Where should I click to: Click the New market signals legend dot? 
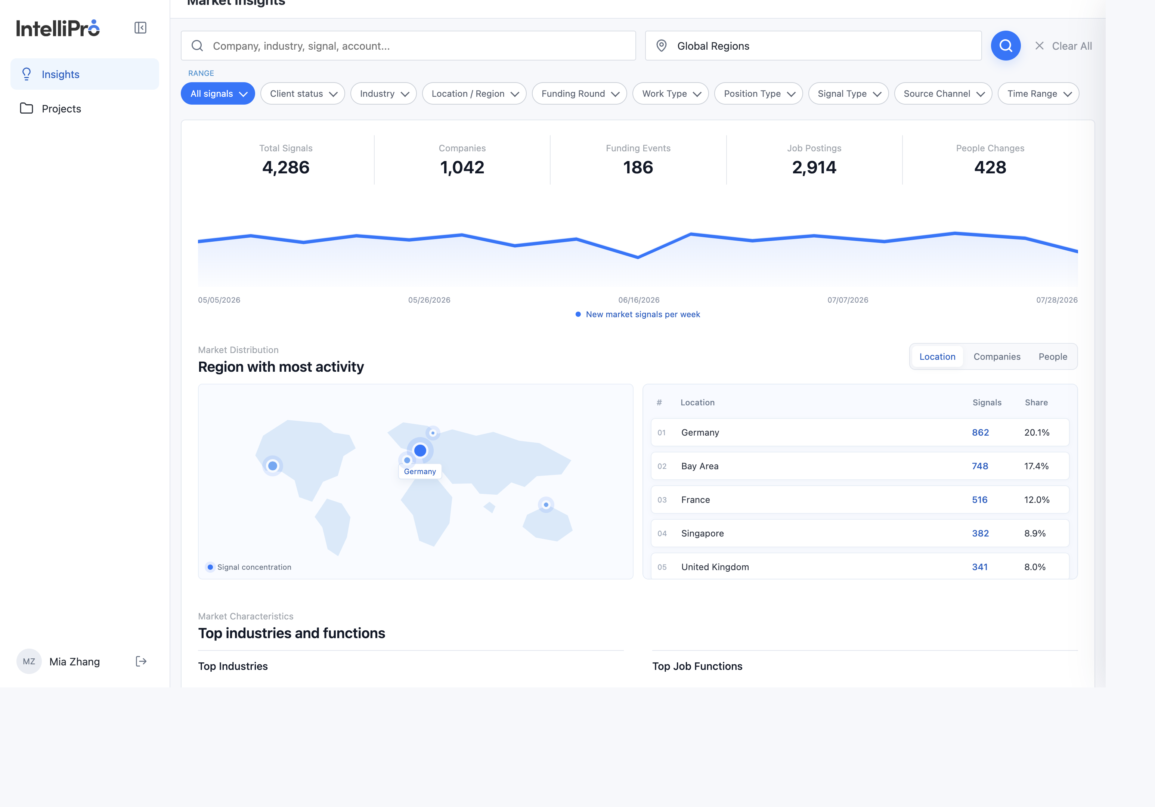click(578, 314)
